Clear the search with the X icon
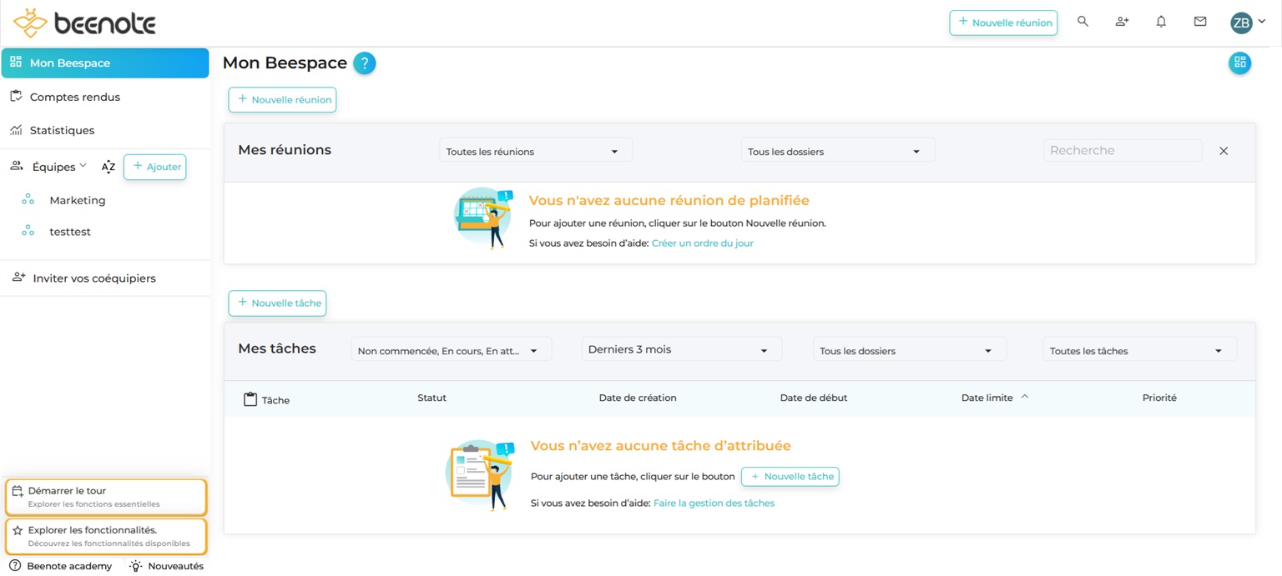The height and width of the screenshot is (576, 1282). click(x=1224, y=151)
